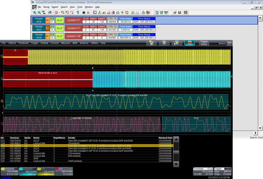Viewport: 263px width, 179px height.
Task: Open the C1 channel descriptor box
Action: point(10,171)
